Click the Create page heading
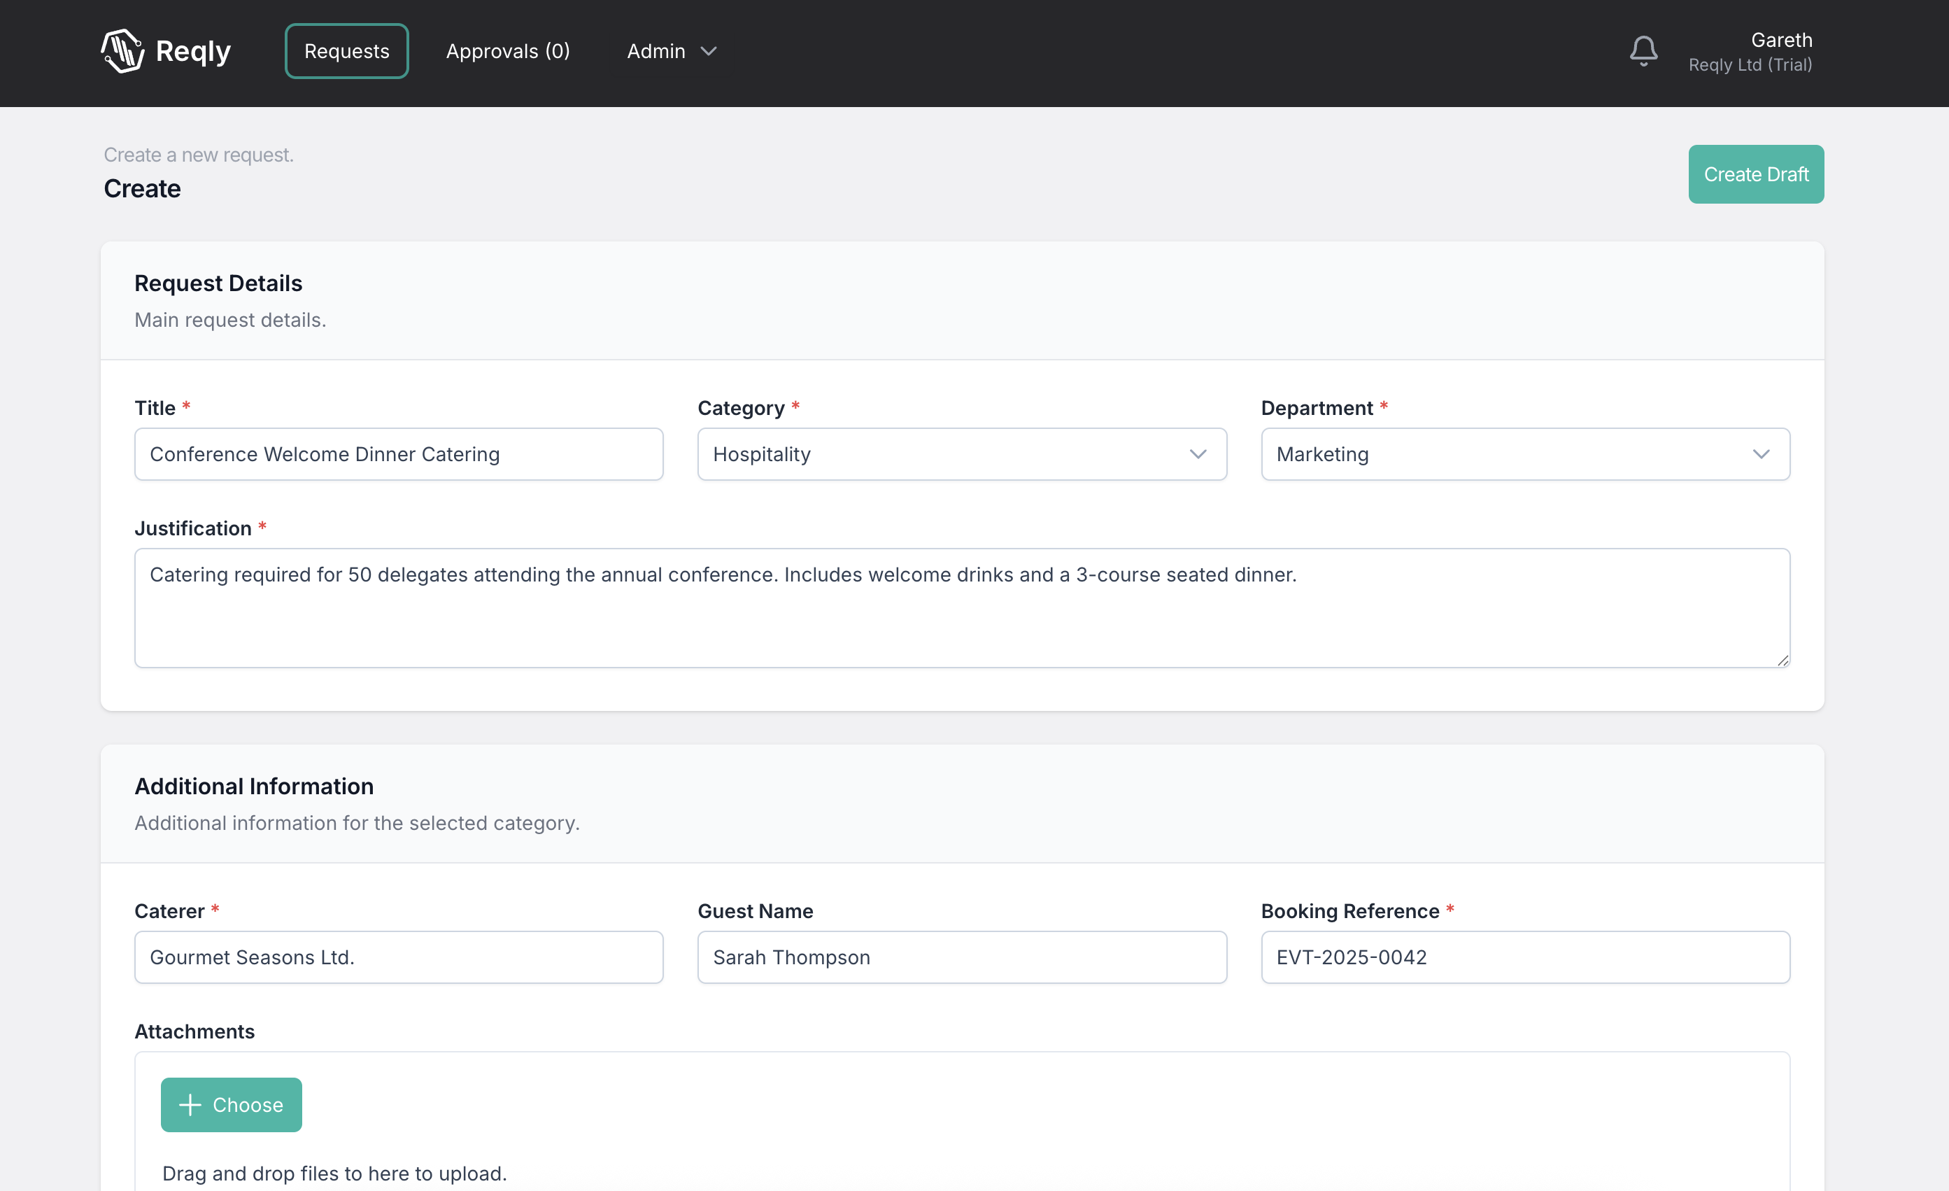Image resolution: width=1949 pixels, height=1191 pixels. (143, 188)
